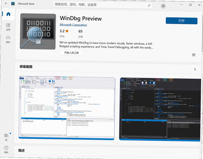This screenshot has height=159, width=203.
Task: Click the 描述 section heading
Action: click(21, 150)
